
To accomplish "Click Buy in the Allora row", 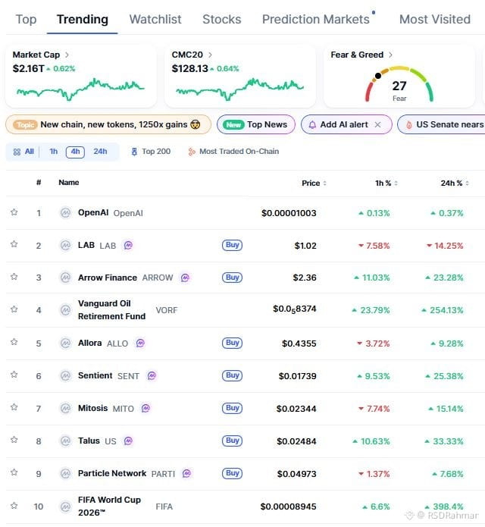I will click(x=232, y=343).
